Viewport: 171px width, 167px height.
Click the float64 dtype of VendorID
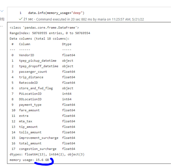click(x=69, y=55)
